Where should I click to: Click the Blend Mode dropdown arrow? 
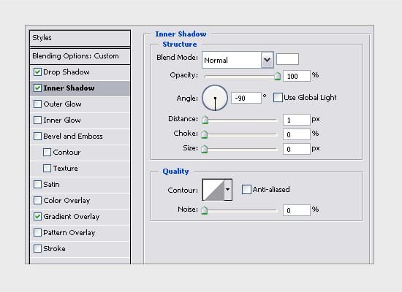pyautogui.click(x=267, y=60)
